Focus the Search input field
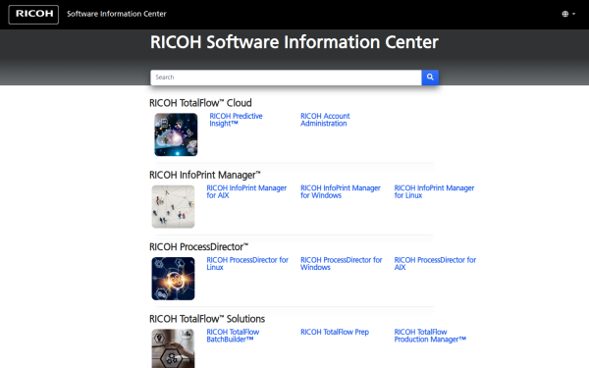The image size is (589, 368). pyautogui.click(x=286, y=78)
